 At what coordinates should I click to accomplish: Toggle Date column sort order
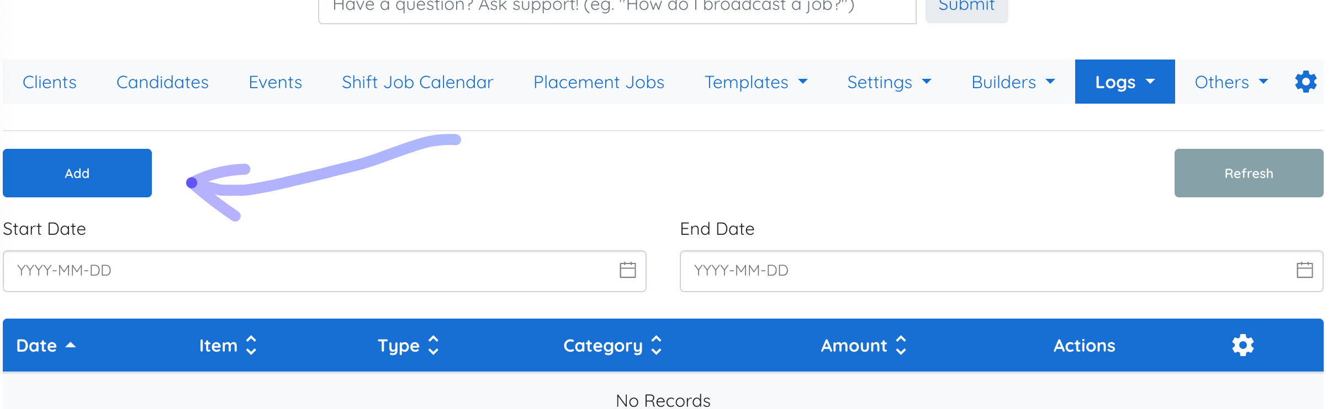(46, 345)
